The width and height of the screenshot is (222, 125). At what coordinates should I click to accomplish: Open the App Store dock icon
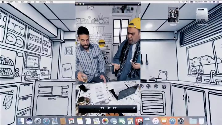click(172, 121)
